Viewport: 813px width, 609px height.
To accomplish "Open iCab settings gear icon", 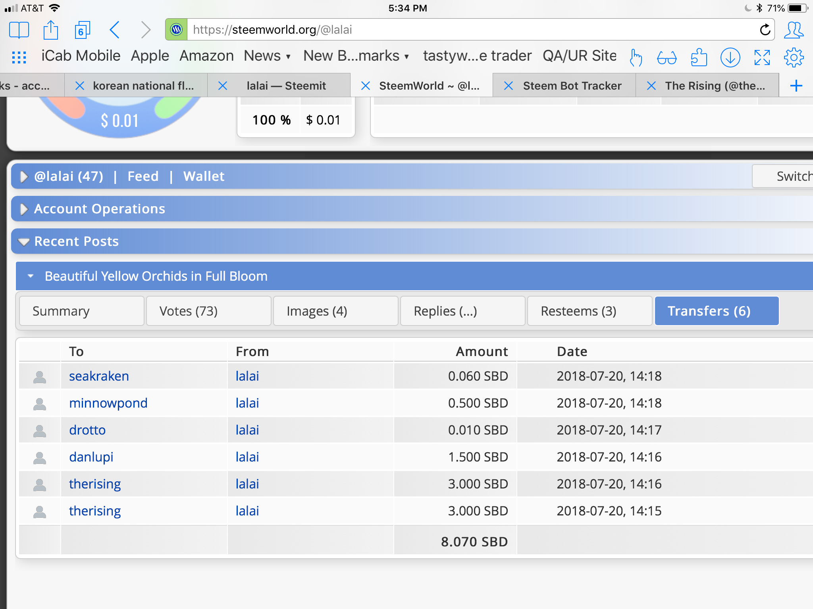I will coord(794,57).
